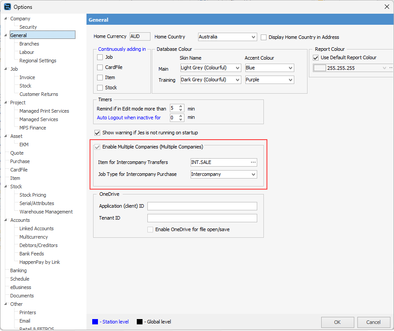Uncheck Use Default Report Colour
The width and height of the screenshot is (394, 331).
click(316, 57)
